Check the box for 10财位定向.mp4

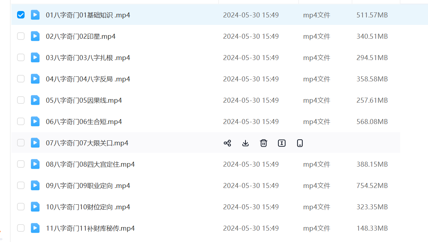tap(21, 207)
